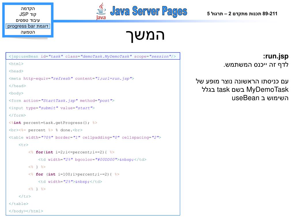
Task: Click the </body></html> line
Action: 26,211
